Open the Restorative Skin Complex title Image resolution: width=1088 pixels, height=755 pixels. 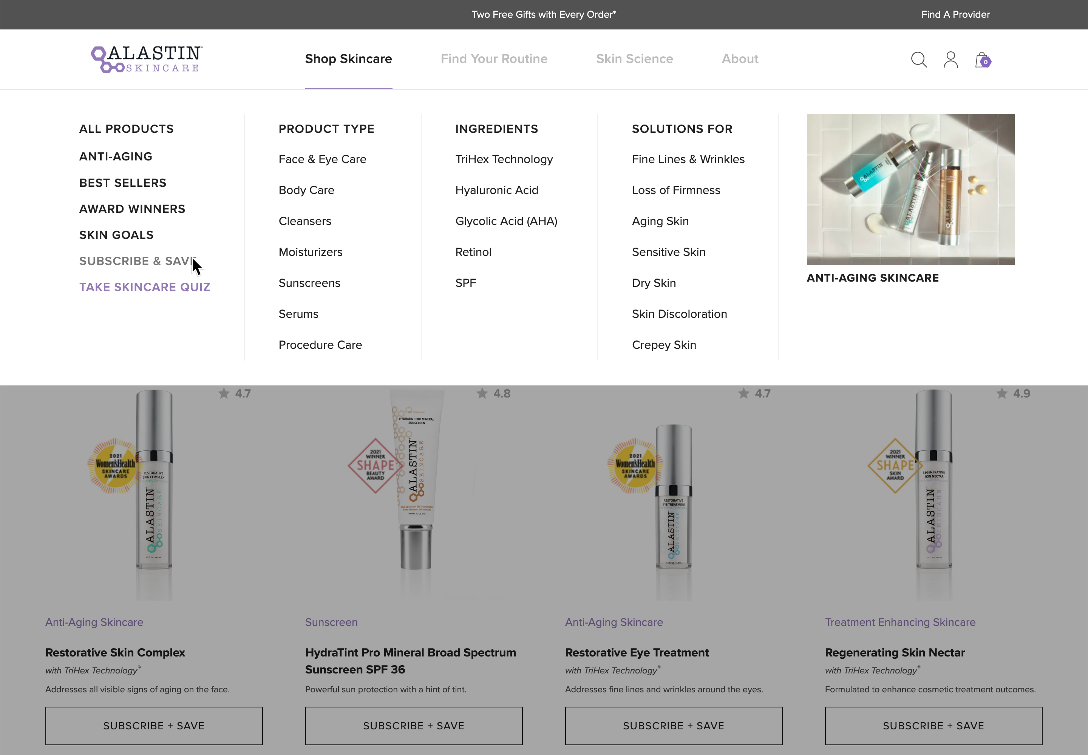tap(115, 653)
